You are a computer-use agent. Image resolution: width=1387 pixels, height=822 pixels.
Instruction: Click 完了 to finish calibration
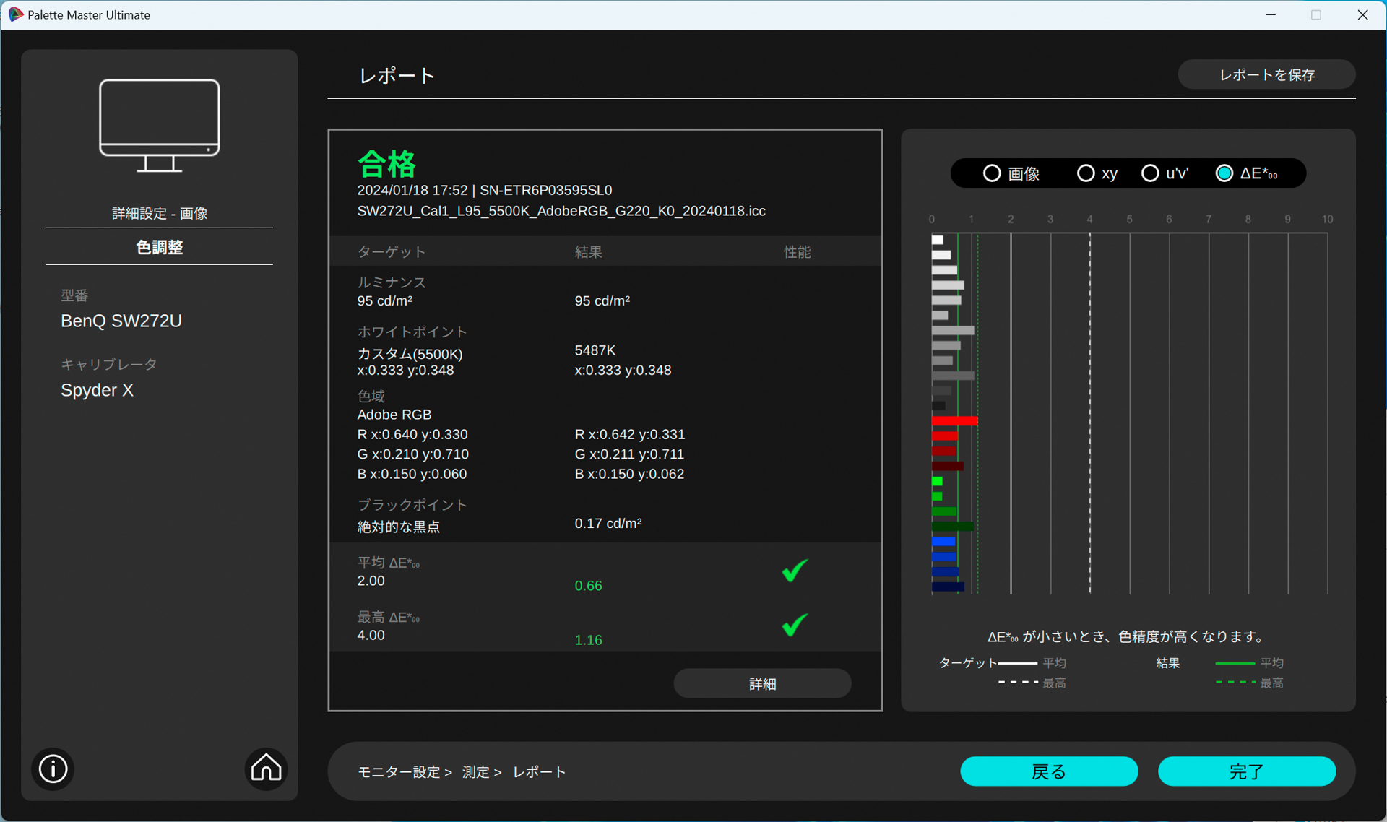pyautogui.click(x=1246, y=771)
